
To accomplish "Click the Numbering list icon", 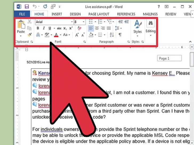I will 100,22.
